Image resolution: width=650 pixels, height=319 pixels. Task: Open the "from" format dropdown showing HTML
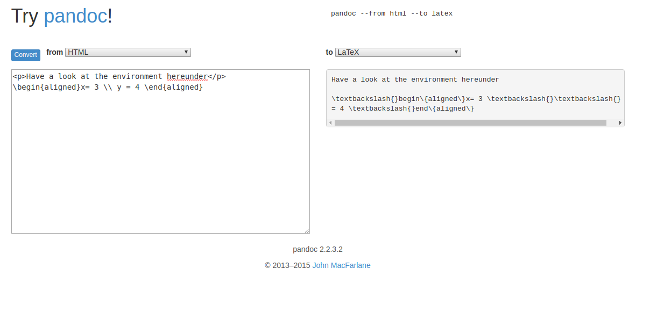[x=128, y=52]
